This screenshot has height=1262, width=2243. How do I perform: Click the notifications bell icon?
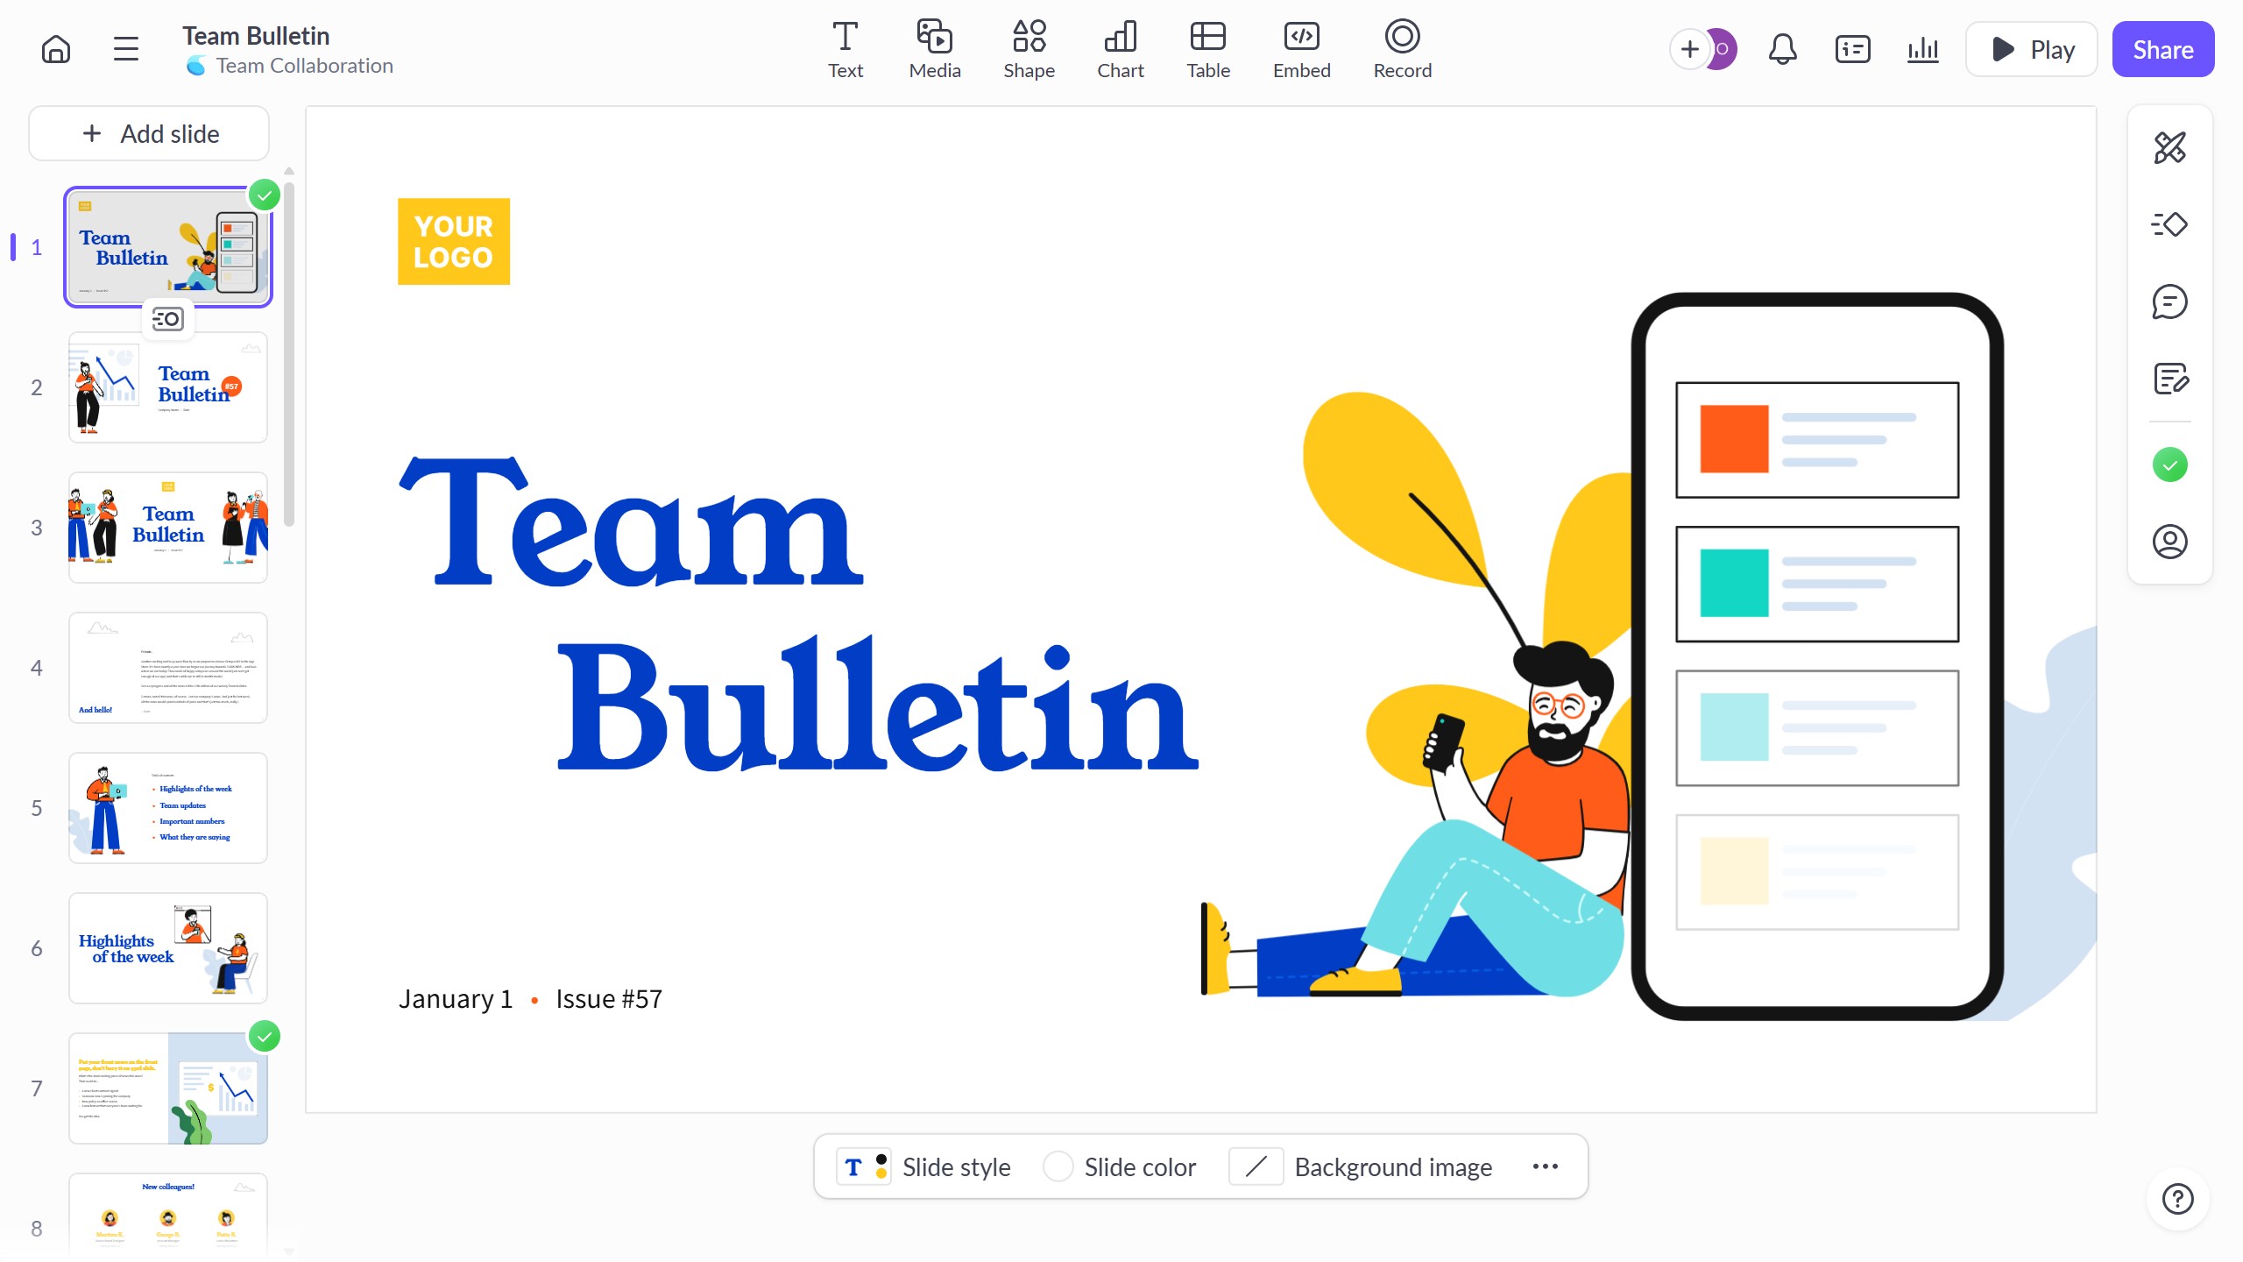click(1782, 49)
